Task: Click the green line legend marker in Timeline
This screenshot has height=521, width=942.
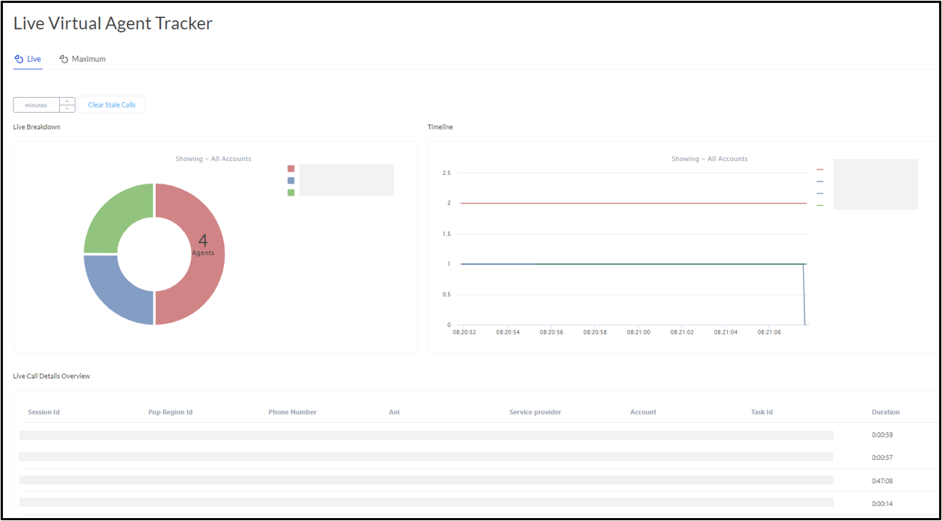Action: [820, 205]
